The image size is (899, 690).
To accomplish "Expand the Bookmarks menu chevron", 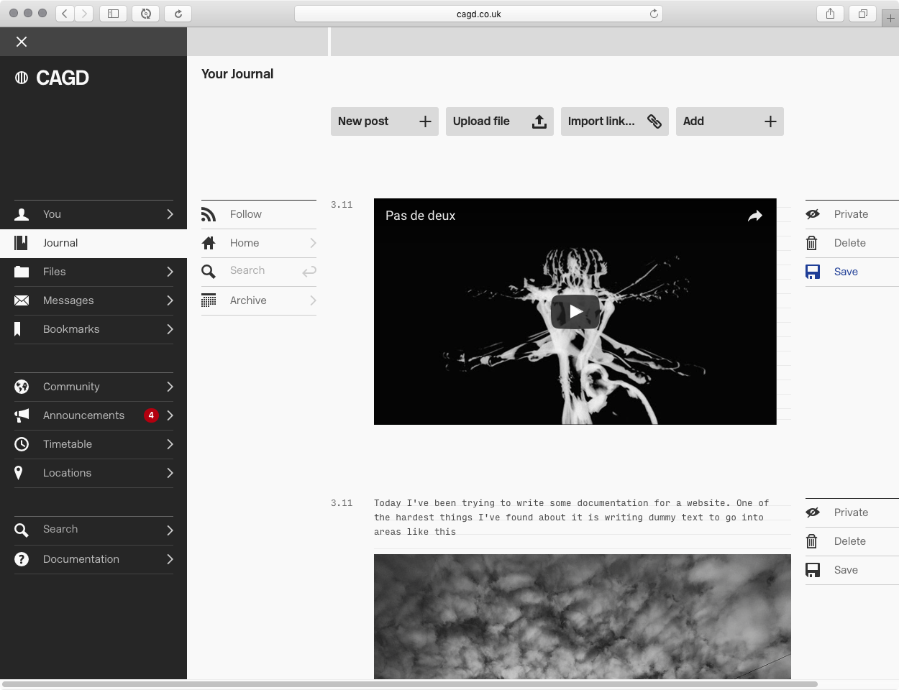I will click(170, 329).
